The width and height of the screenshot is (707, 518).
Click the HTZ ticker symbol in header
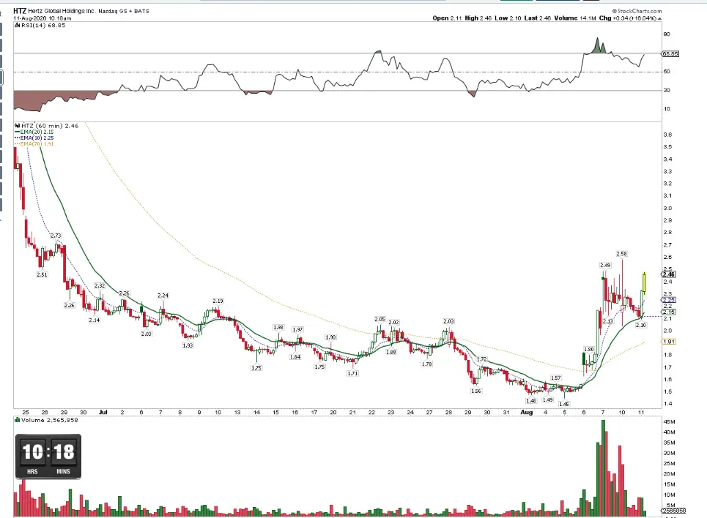[x=19, y=11]
